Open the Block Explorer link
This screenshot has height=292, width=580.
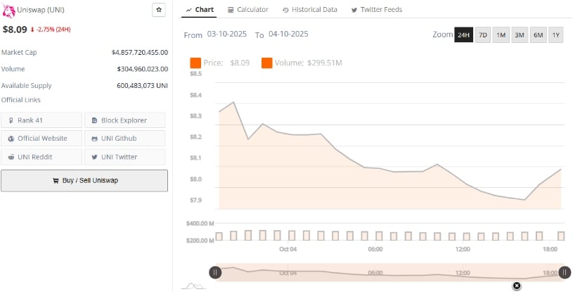(125, 120)
